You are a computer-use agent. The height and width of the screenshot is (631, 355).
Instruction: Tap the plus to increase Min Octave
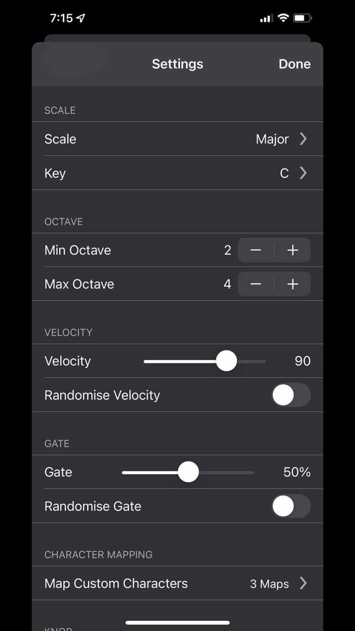(293, 250)
